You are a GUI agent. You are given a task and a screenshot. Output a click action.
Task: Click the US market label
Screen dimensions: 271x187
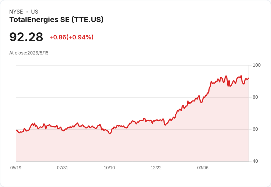tap(35, 12)
